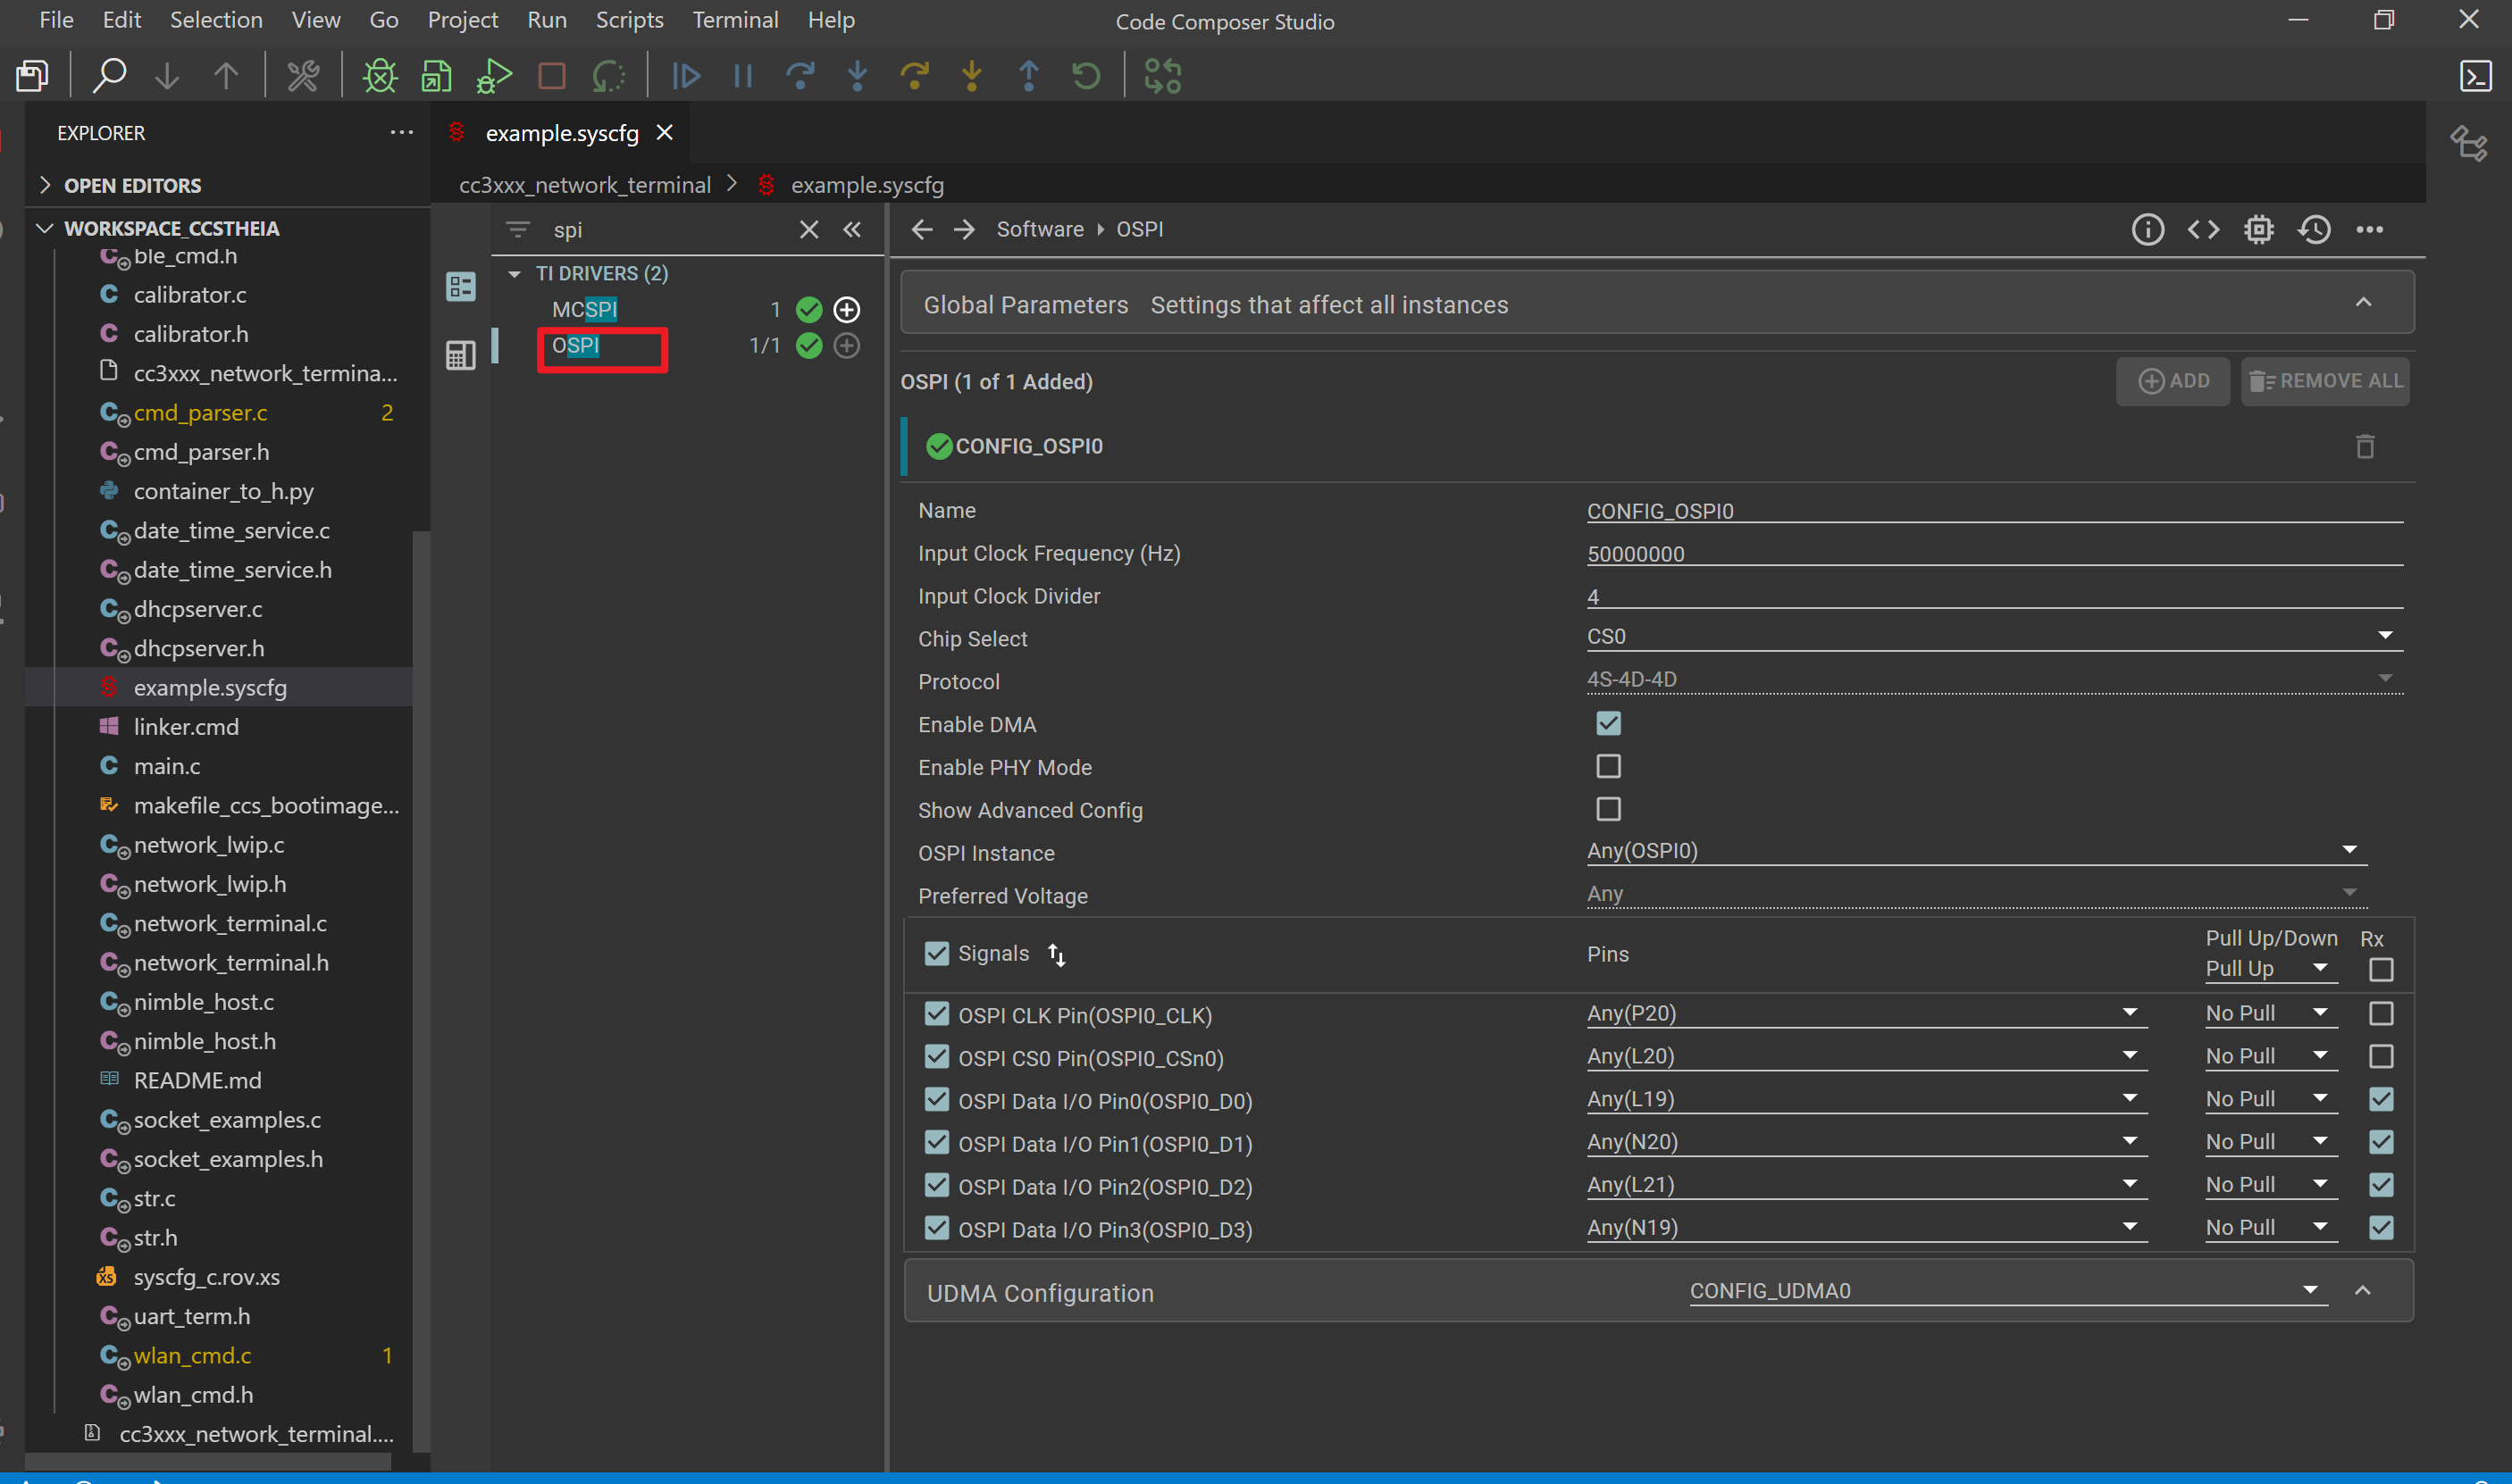Click the search magnifier toolbar icon
This screenshot has height=1484, width=2512.
[x=108, y=76]
